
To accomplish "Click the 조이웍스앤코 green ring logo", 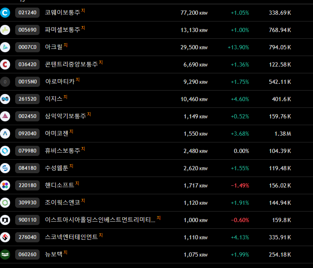I will click(5, 203).
